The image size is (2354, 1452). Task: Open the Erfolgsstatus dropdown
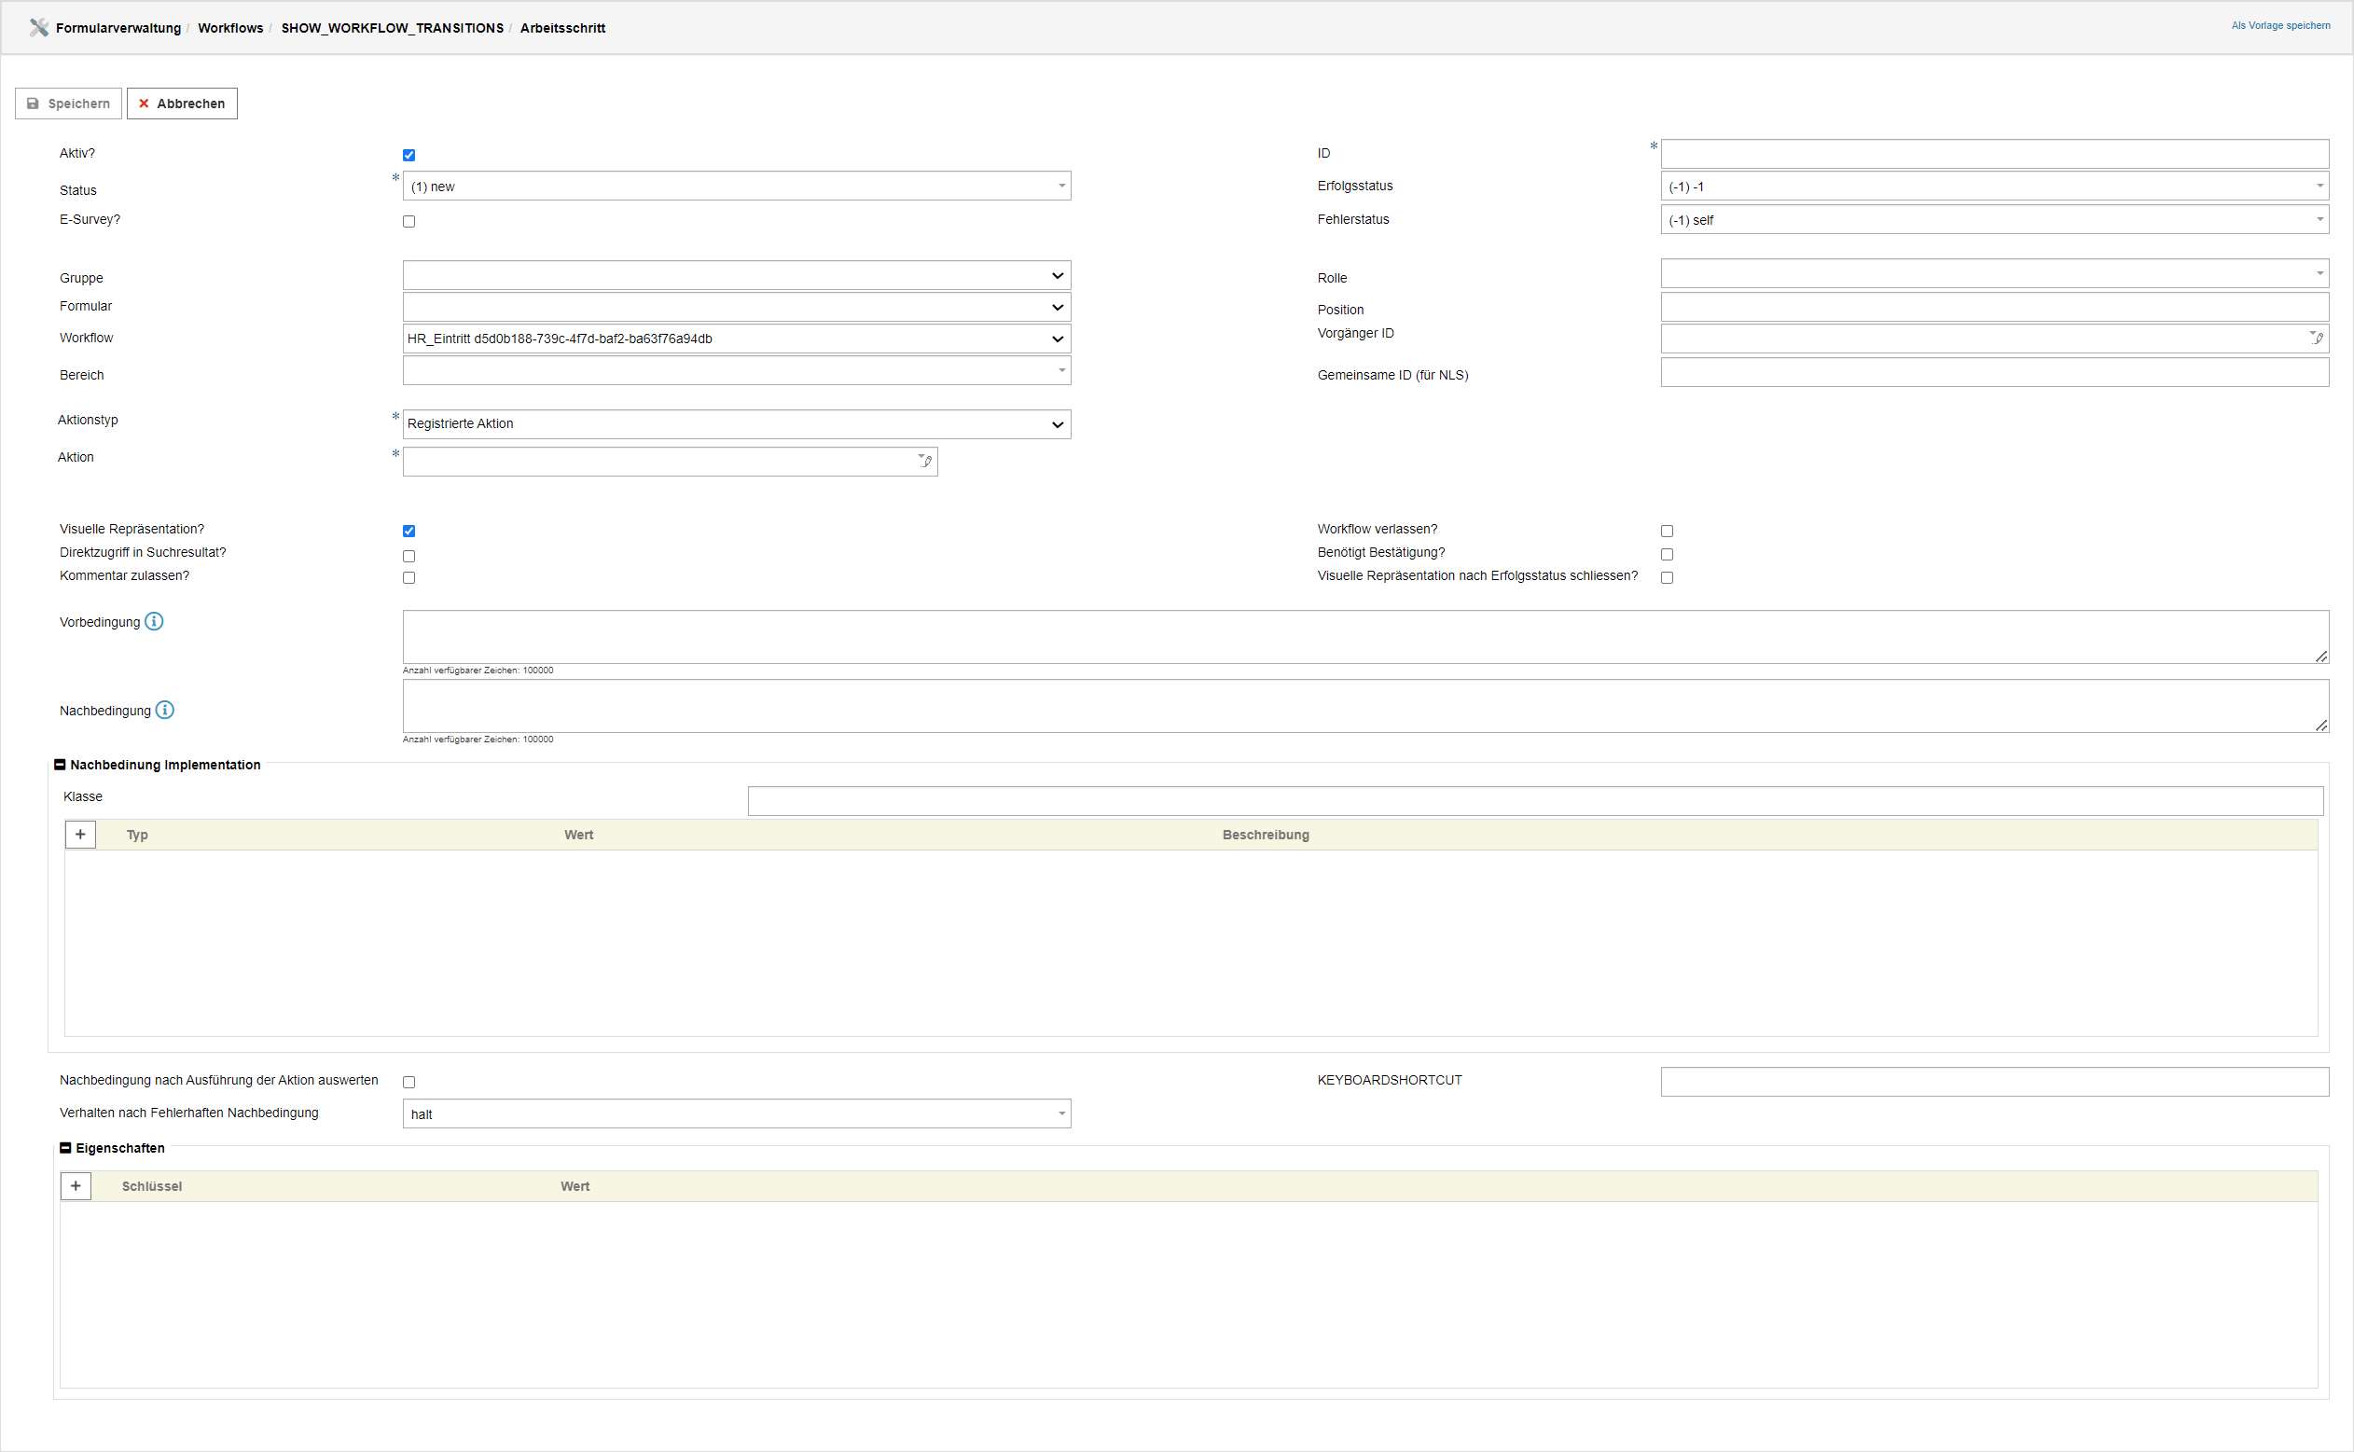pos(1994,187)
